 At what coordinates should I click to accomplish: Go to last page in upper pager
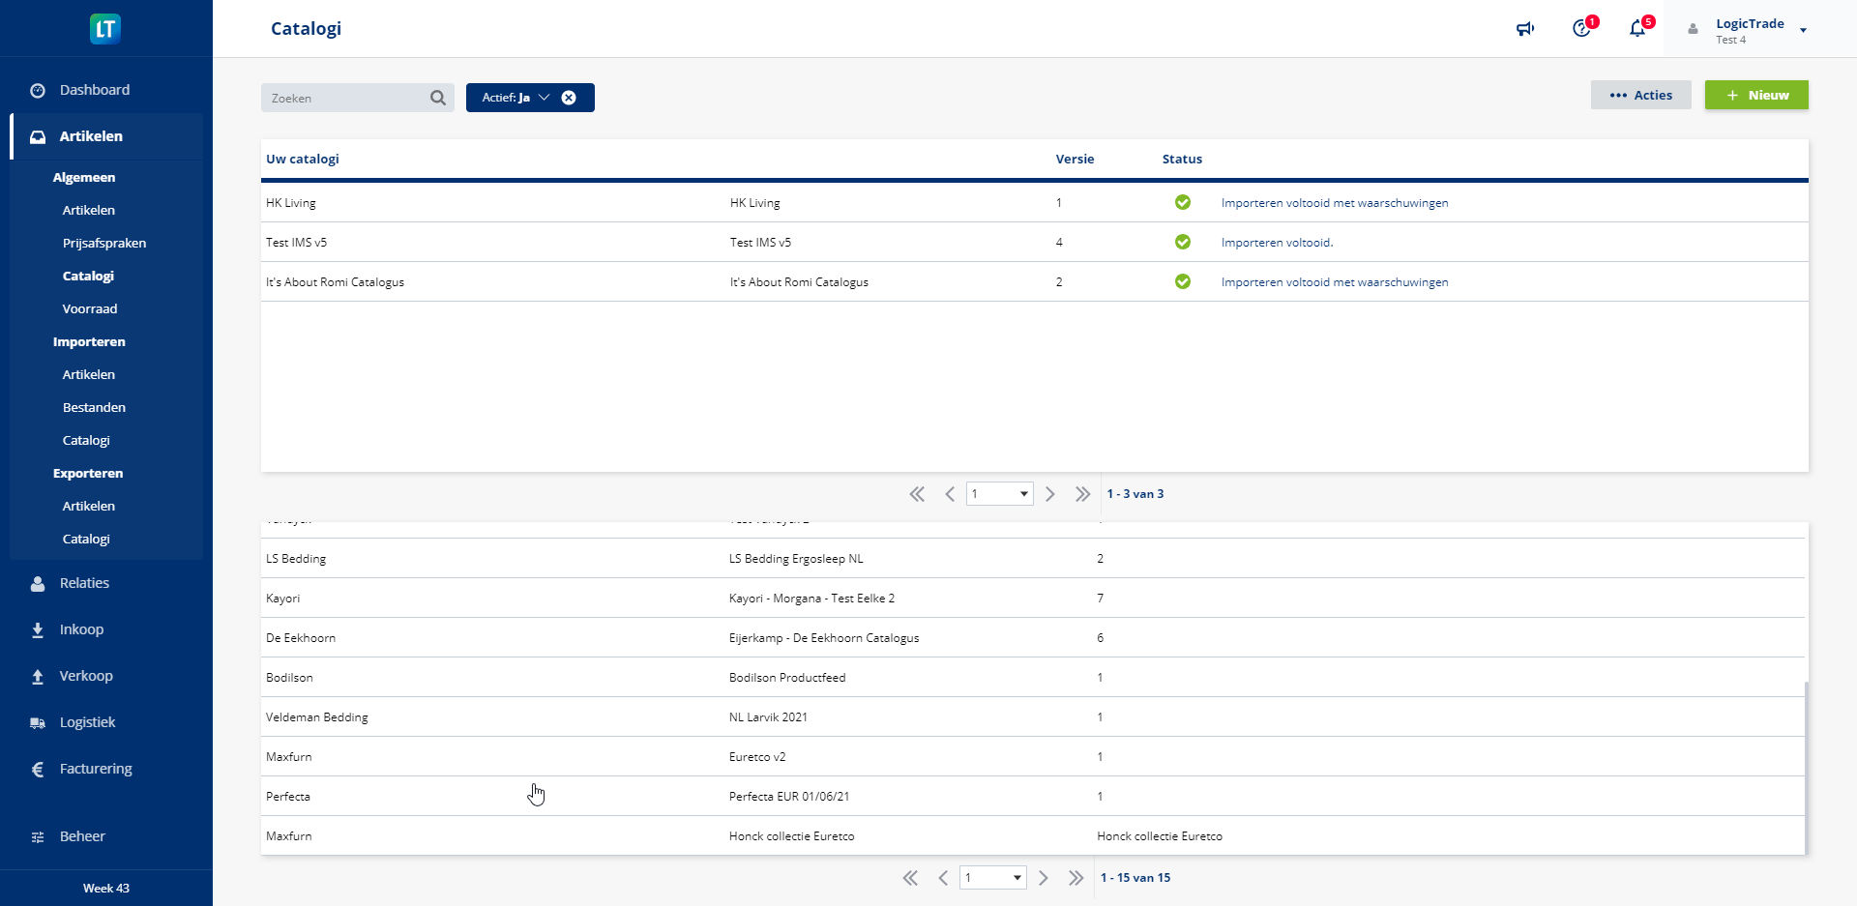pos(1082,494)
